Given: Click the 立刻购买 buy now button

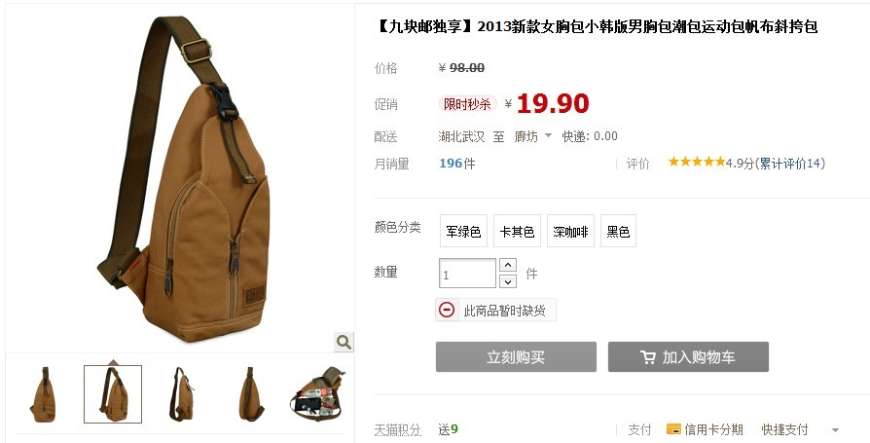Looking at the screenshot, I should (516, 357).
